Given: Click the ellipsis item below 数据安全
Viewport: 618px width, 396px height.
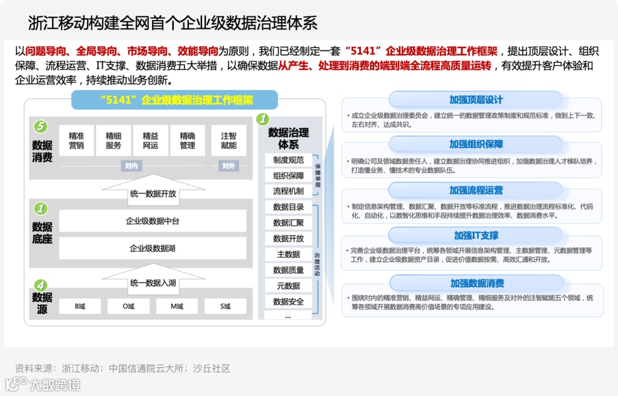Looking at the screenshot, I should click(288, 316).
